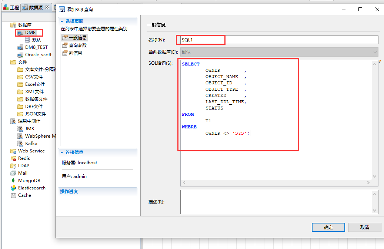This screenshot has width=384, height=249.
Task: Click the 默认 schema icon under DM8
Action: [x=27, y=40]
